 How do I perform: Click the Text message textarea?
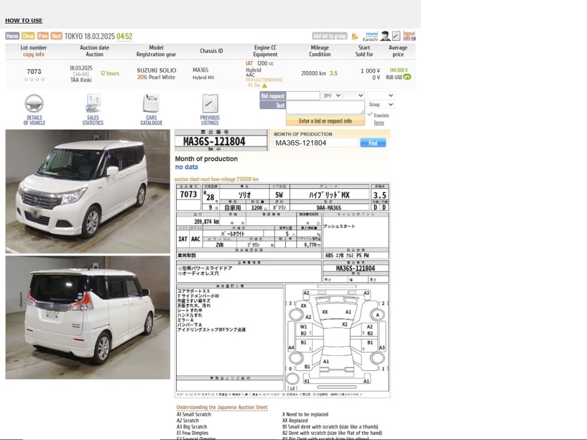click(325, 107)
